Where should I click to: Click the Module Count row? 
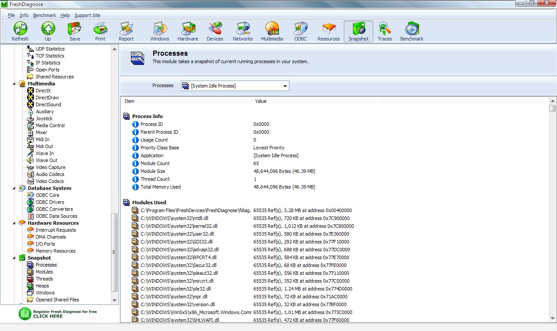[335, 163]
